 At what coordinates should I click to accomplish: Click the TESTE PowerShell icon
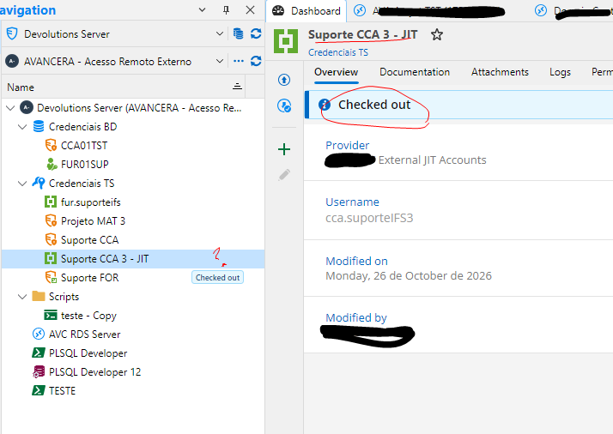(x=39, y=390)
